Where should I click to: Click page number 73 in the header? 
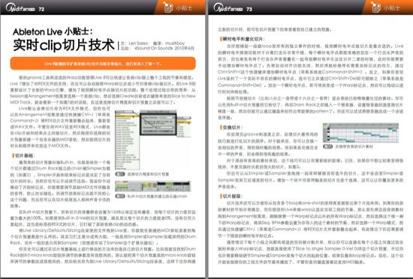click(x=249, y=9)
